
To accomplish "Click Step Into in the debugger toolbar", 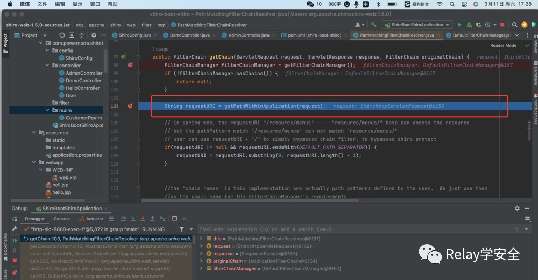I will coord(133,219).
